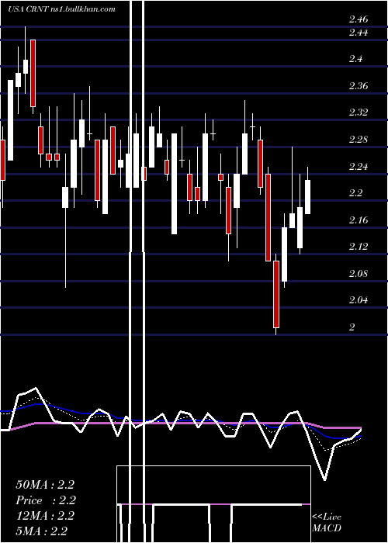Click the 2.28 price axis label
Screen dimensions: 388x543
[359, 140]
